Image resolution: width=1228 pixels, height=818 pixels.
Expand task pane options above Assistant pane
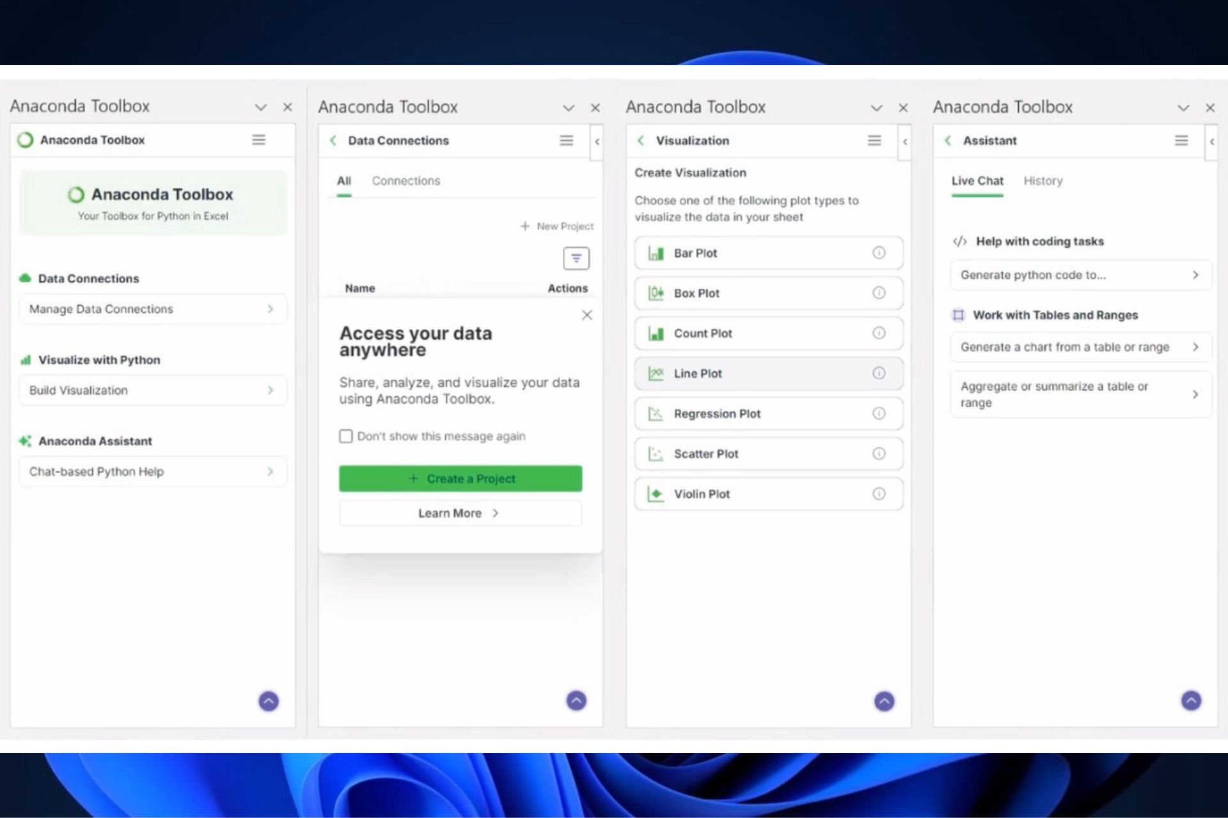(1183, 107)
